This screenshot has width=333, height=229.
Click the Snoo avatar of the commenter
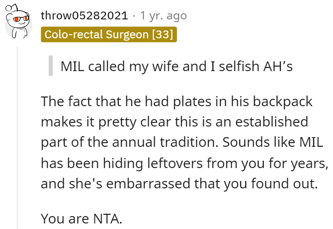tap(18, 22)
